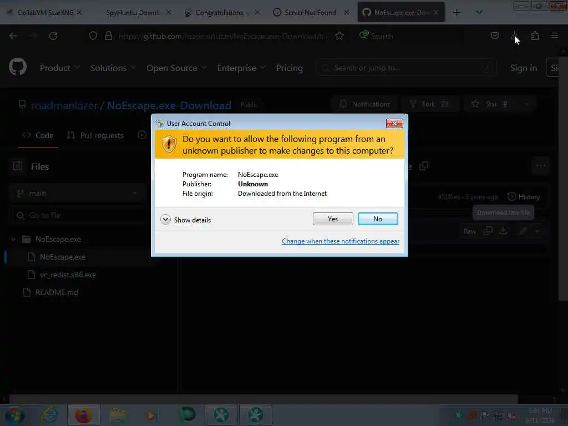Open the Pricing page
Image resolution: width=568 pixels, height=426 pixels.
coord(290,68)
